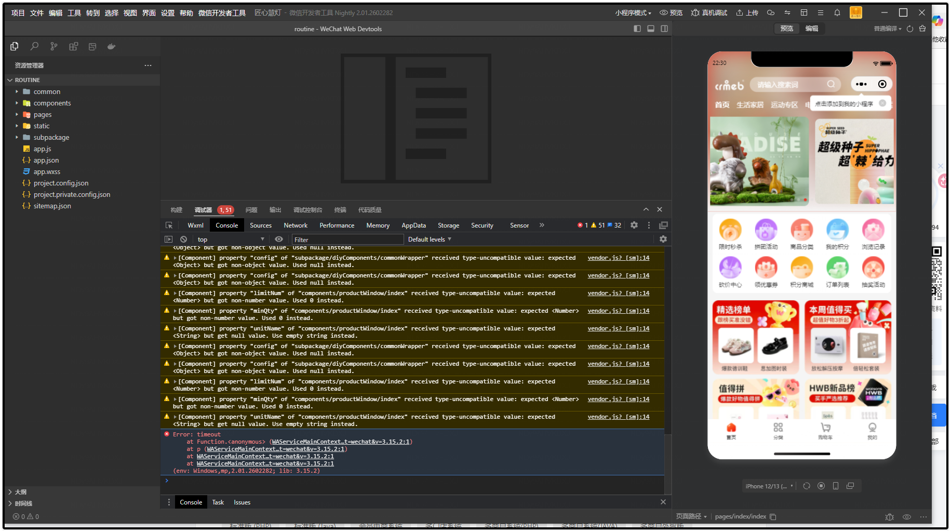
Task: Switch to the Network tab
Action: click(x=296, y=225)
